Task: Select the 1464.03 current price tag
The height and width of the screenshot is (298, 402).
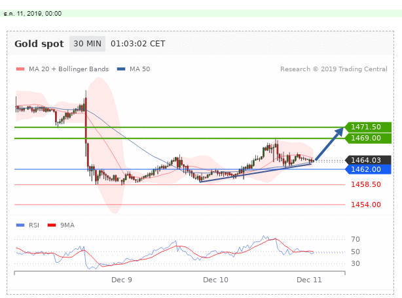Action: click(366, 160)
